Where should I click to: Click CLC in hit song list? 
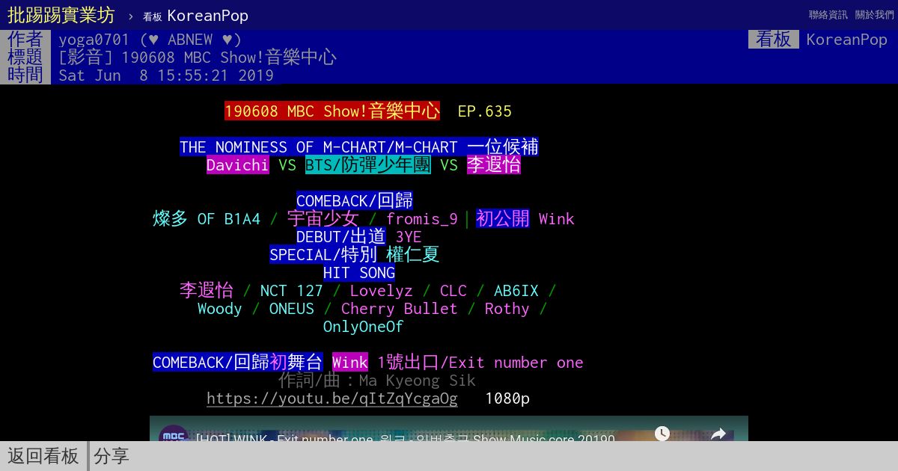(x=453, y=291)
